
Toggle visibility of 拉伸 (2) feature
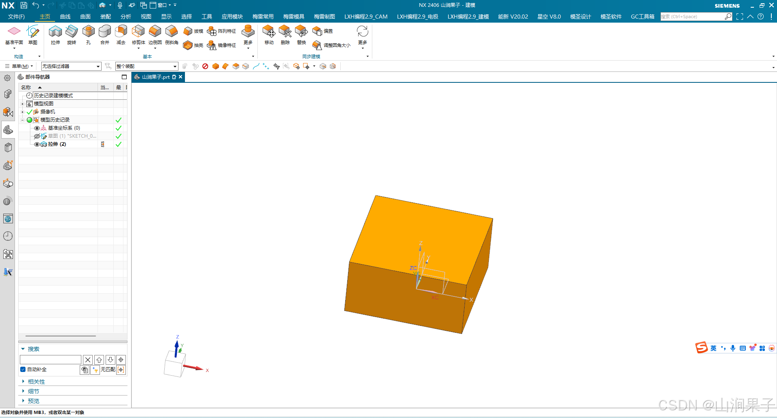click(37, 144)
